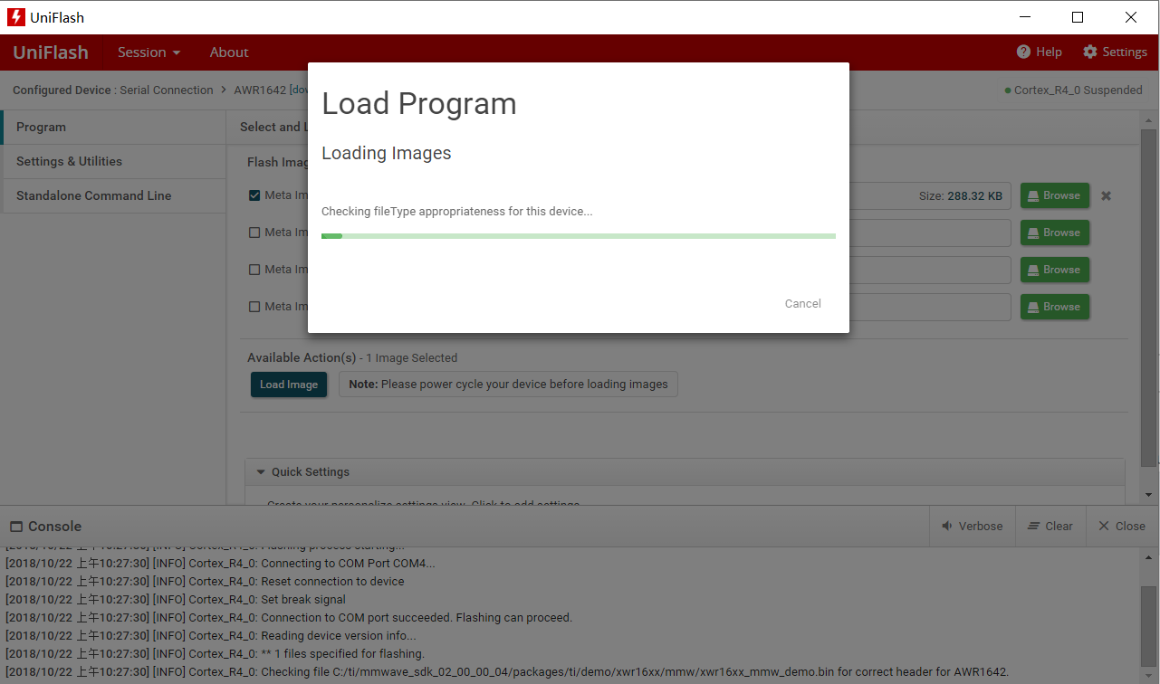Click log line 'Checking file C:/ti/mmwave_sdk...'
This screenshot has height=684, width=1160.
point(507,672)
